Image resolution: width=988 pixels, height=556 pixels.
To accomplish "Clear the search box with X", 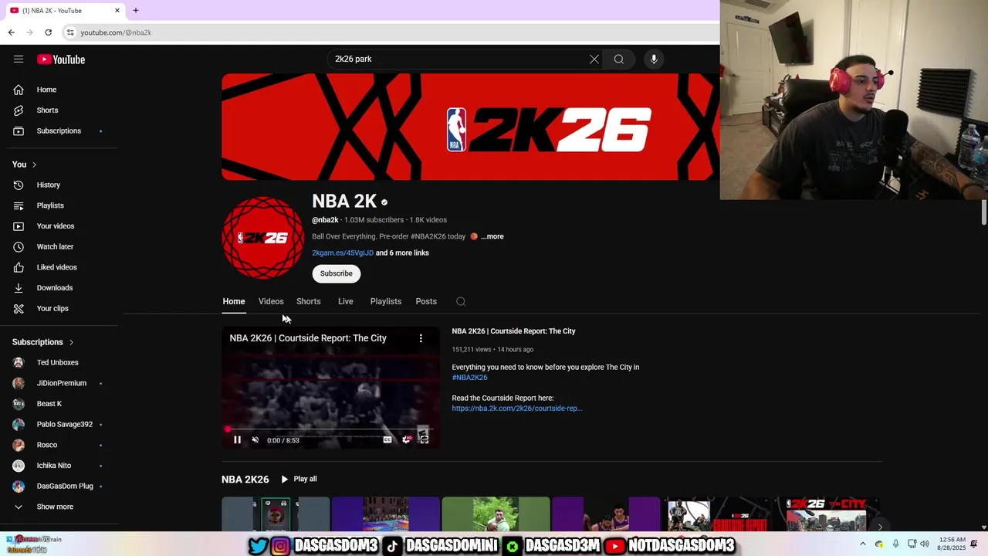I will (594, 59).
